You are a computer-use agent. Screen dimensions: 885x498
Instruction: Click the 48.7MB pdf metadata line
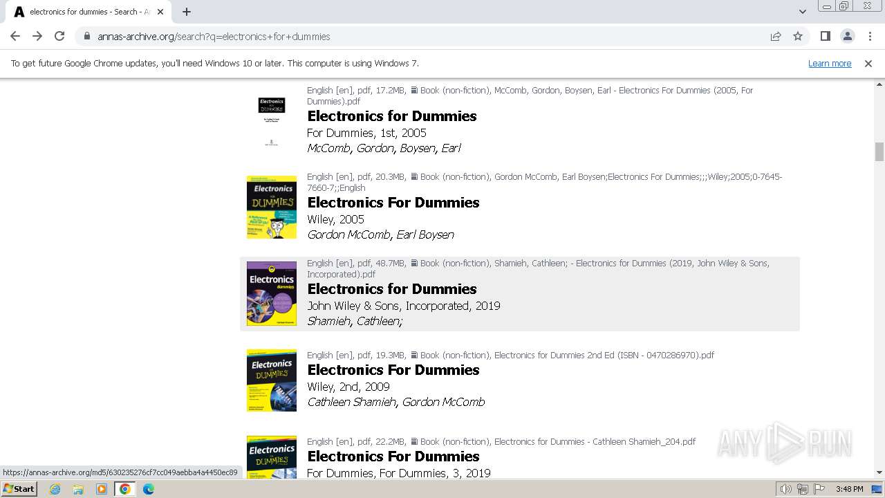pyautogui.click(x=538, y=268)
